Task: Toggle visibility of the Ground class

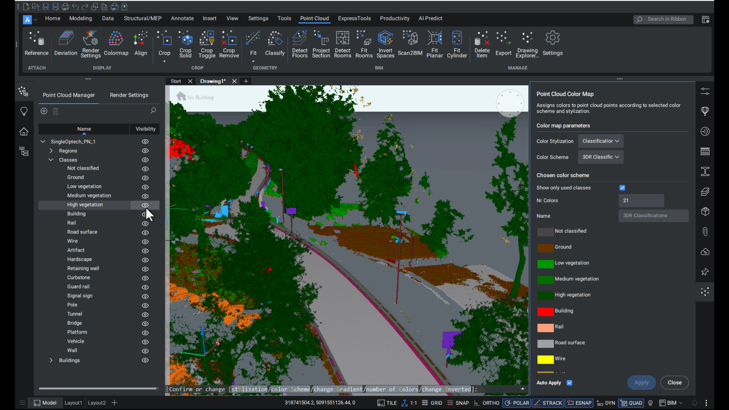Action: click(x=145, y=178)
